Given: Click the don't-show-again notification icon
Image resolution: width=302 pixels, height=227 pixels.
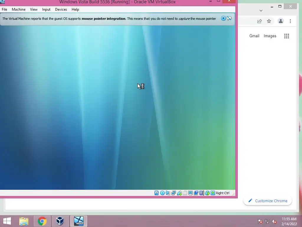Looking at the screenshot, I should pos(229,18).
